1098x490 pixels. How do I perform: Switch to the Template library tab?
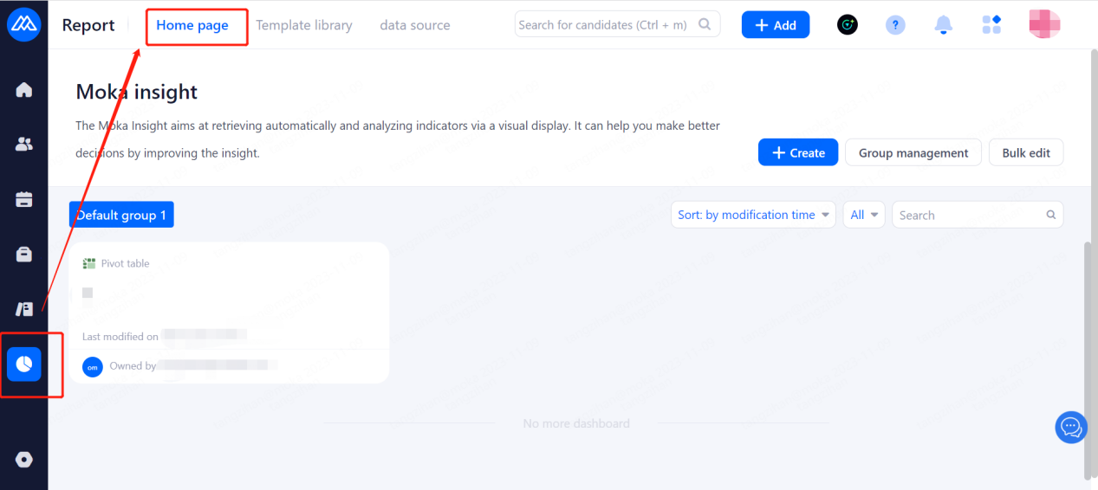click(304, 25)
